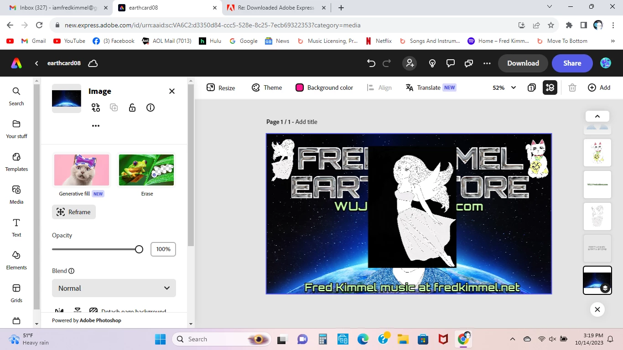Click the Download button

tap(523, 63)
